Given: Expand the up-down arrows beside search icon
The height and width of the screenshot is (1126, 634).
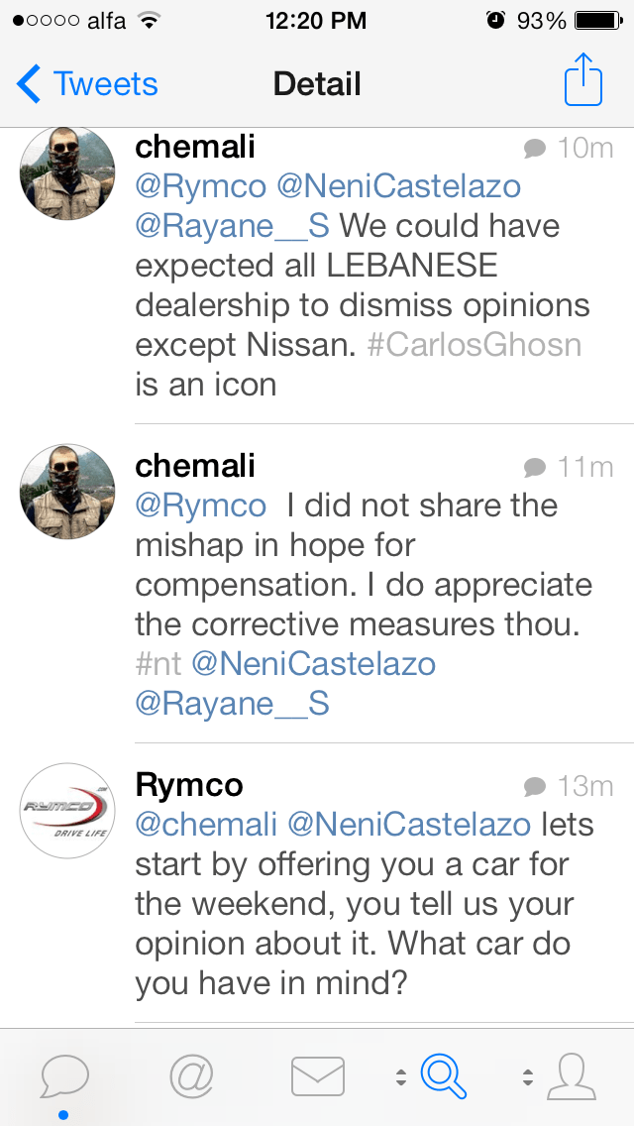Looking at the screenshot, I should tap(401, 1076).
